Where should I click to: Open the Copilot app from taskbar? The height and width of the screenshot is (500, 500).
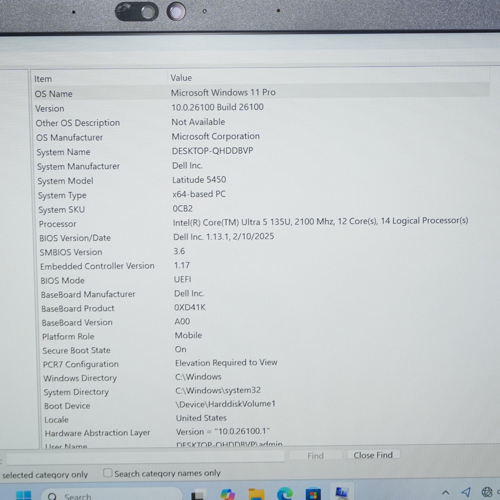(x=227, y=495)
